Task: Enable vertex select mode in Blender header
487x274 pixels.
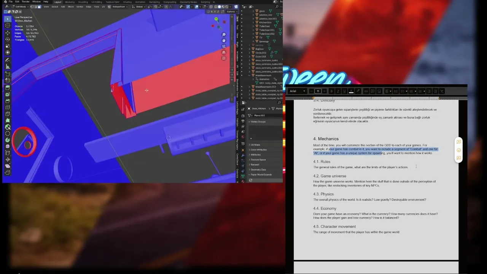Action: [x=32, y=6]
